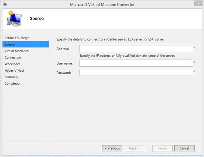Image resolution: width=204 pixels, height=157 pixels.
Task: Click into the User name field
Action: [x=136, y=63]
